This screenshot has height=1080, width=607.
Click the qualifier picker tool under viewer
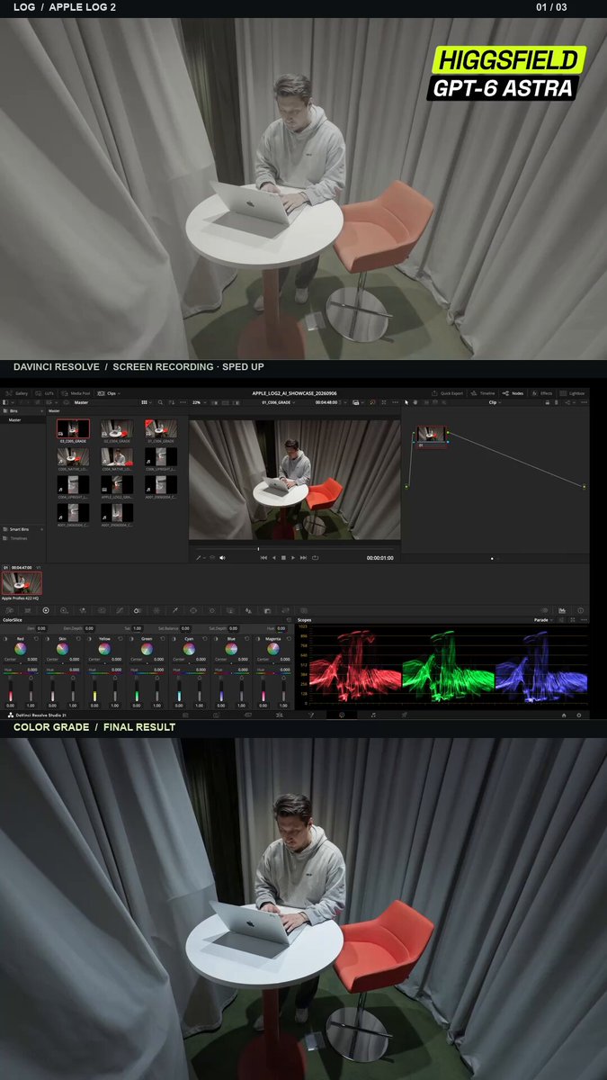click(x=199, y=558)
